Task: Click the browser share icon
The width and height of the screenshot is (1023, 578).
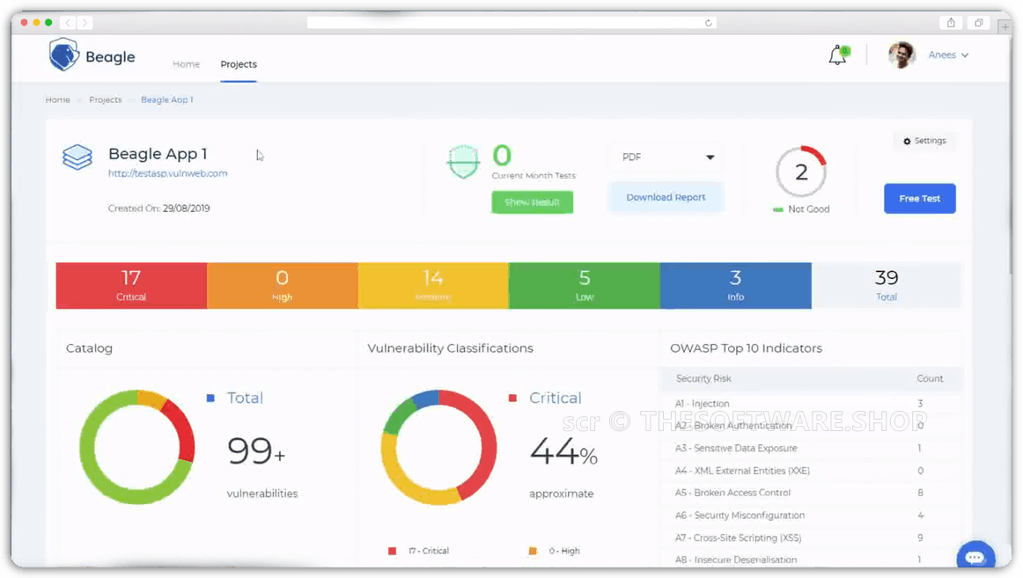Action: pyautogui.click(x=951, y=23)
